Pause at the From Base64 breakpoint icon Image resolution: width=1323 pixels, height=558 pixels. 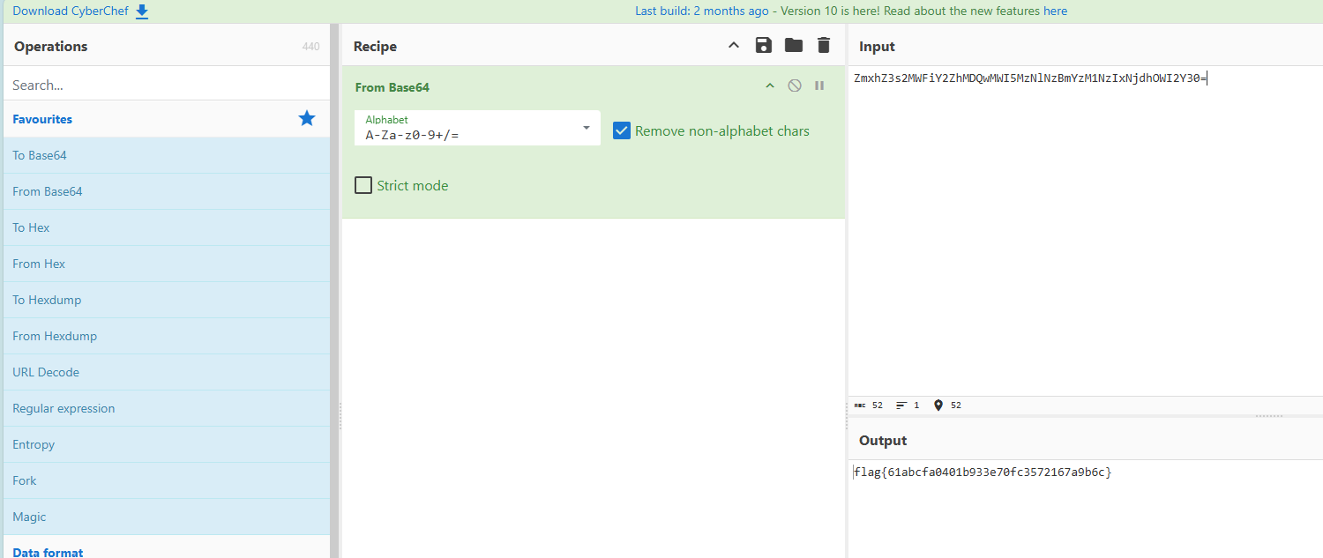(819, 86)
